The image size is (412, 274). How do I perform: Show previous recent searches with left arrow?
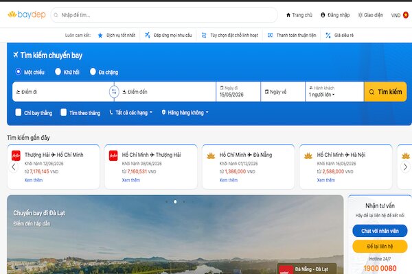click(x=14, y=166)
